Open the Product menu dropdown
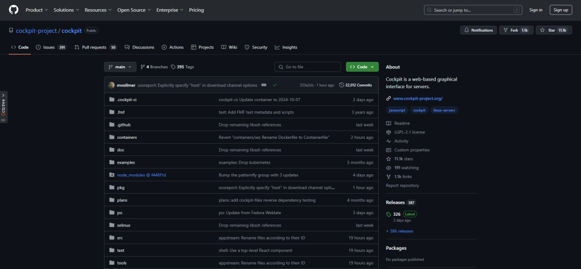Screen dimensions: 581x269 (37, 10)
